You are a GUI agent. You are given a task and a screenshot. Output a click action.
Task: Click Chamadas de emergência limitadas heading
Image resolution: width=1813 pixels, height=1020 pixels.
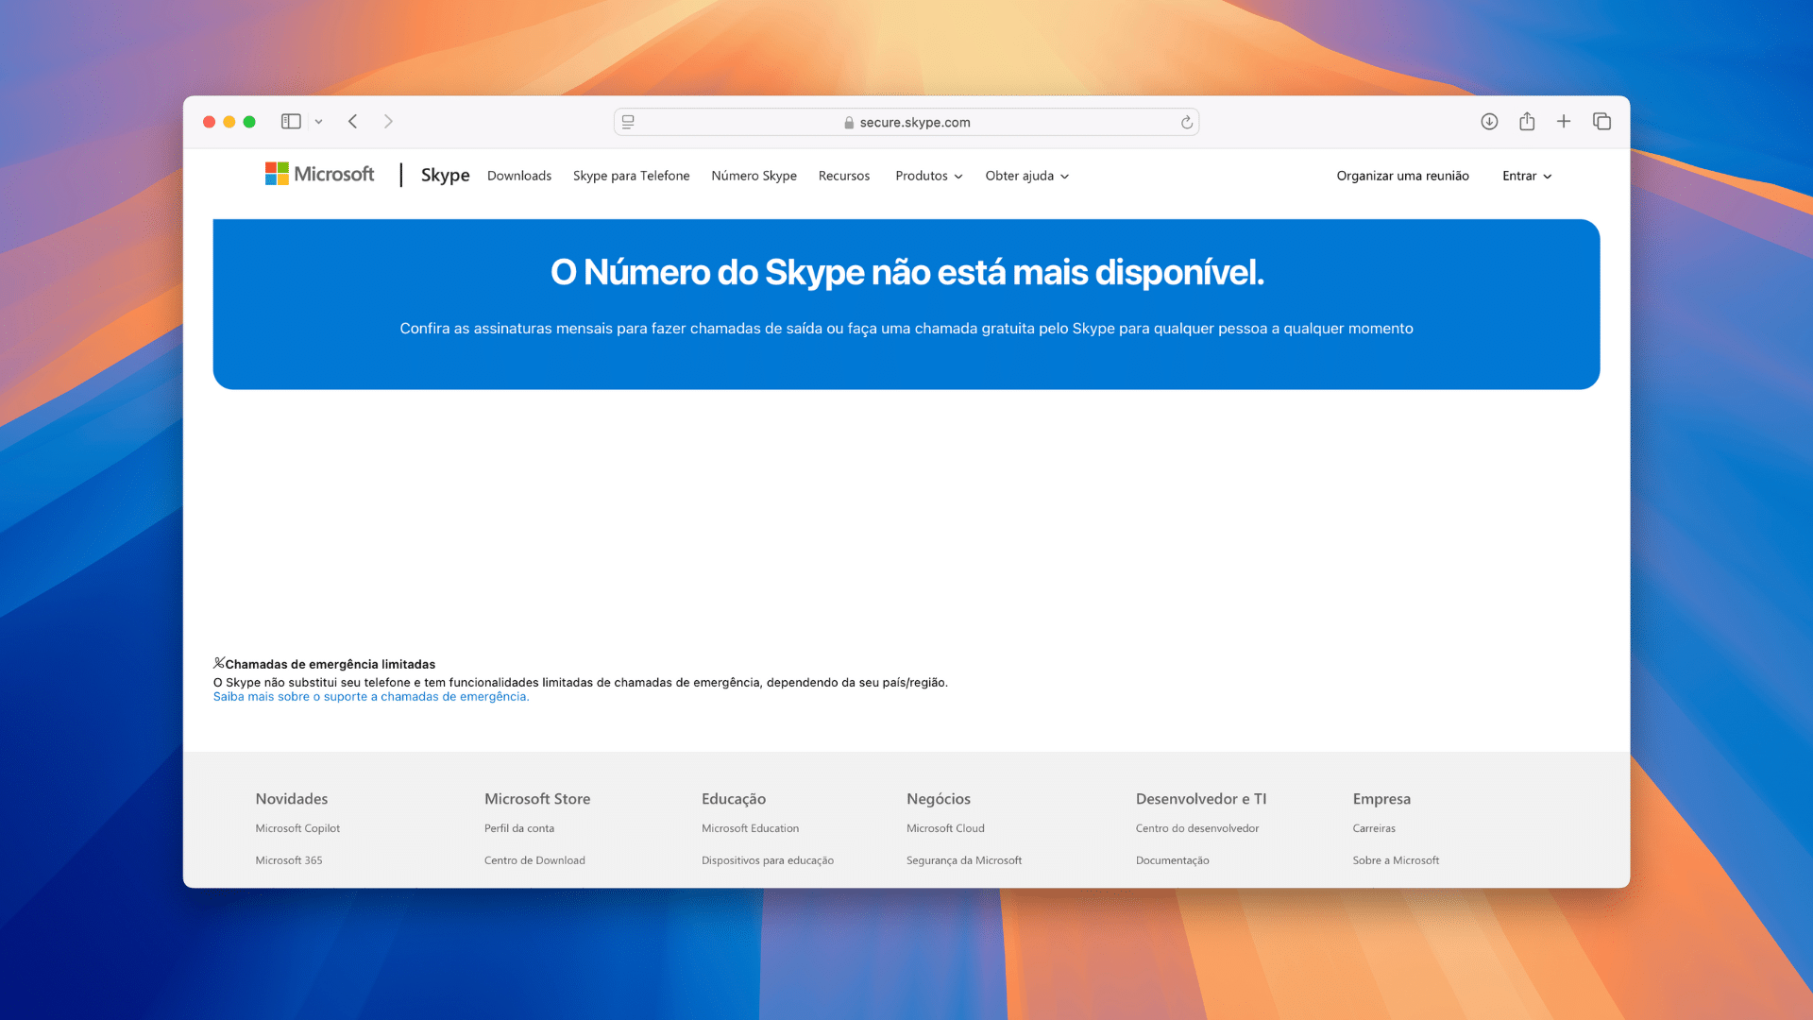tap(330, 665)
